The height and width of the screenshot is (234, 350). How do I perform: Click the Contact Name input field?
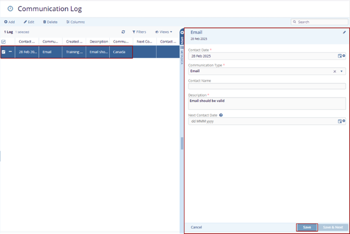pyautogui.click(x=266, y=86)
